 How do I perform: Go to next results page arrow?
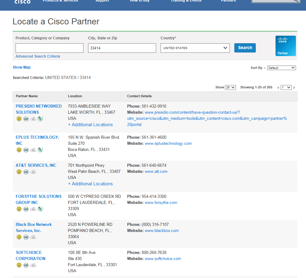(294, 87)
